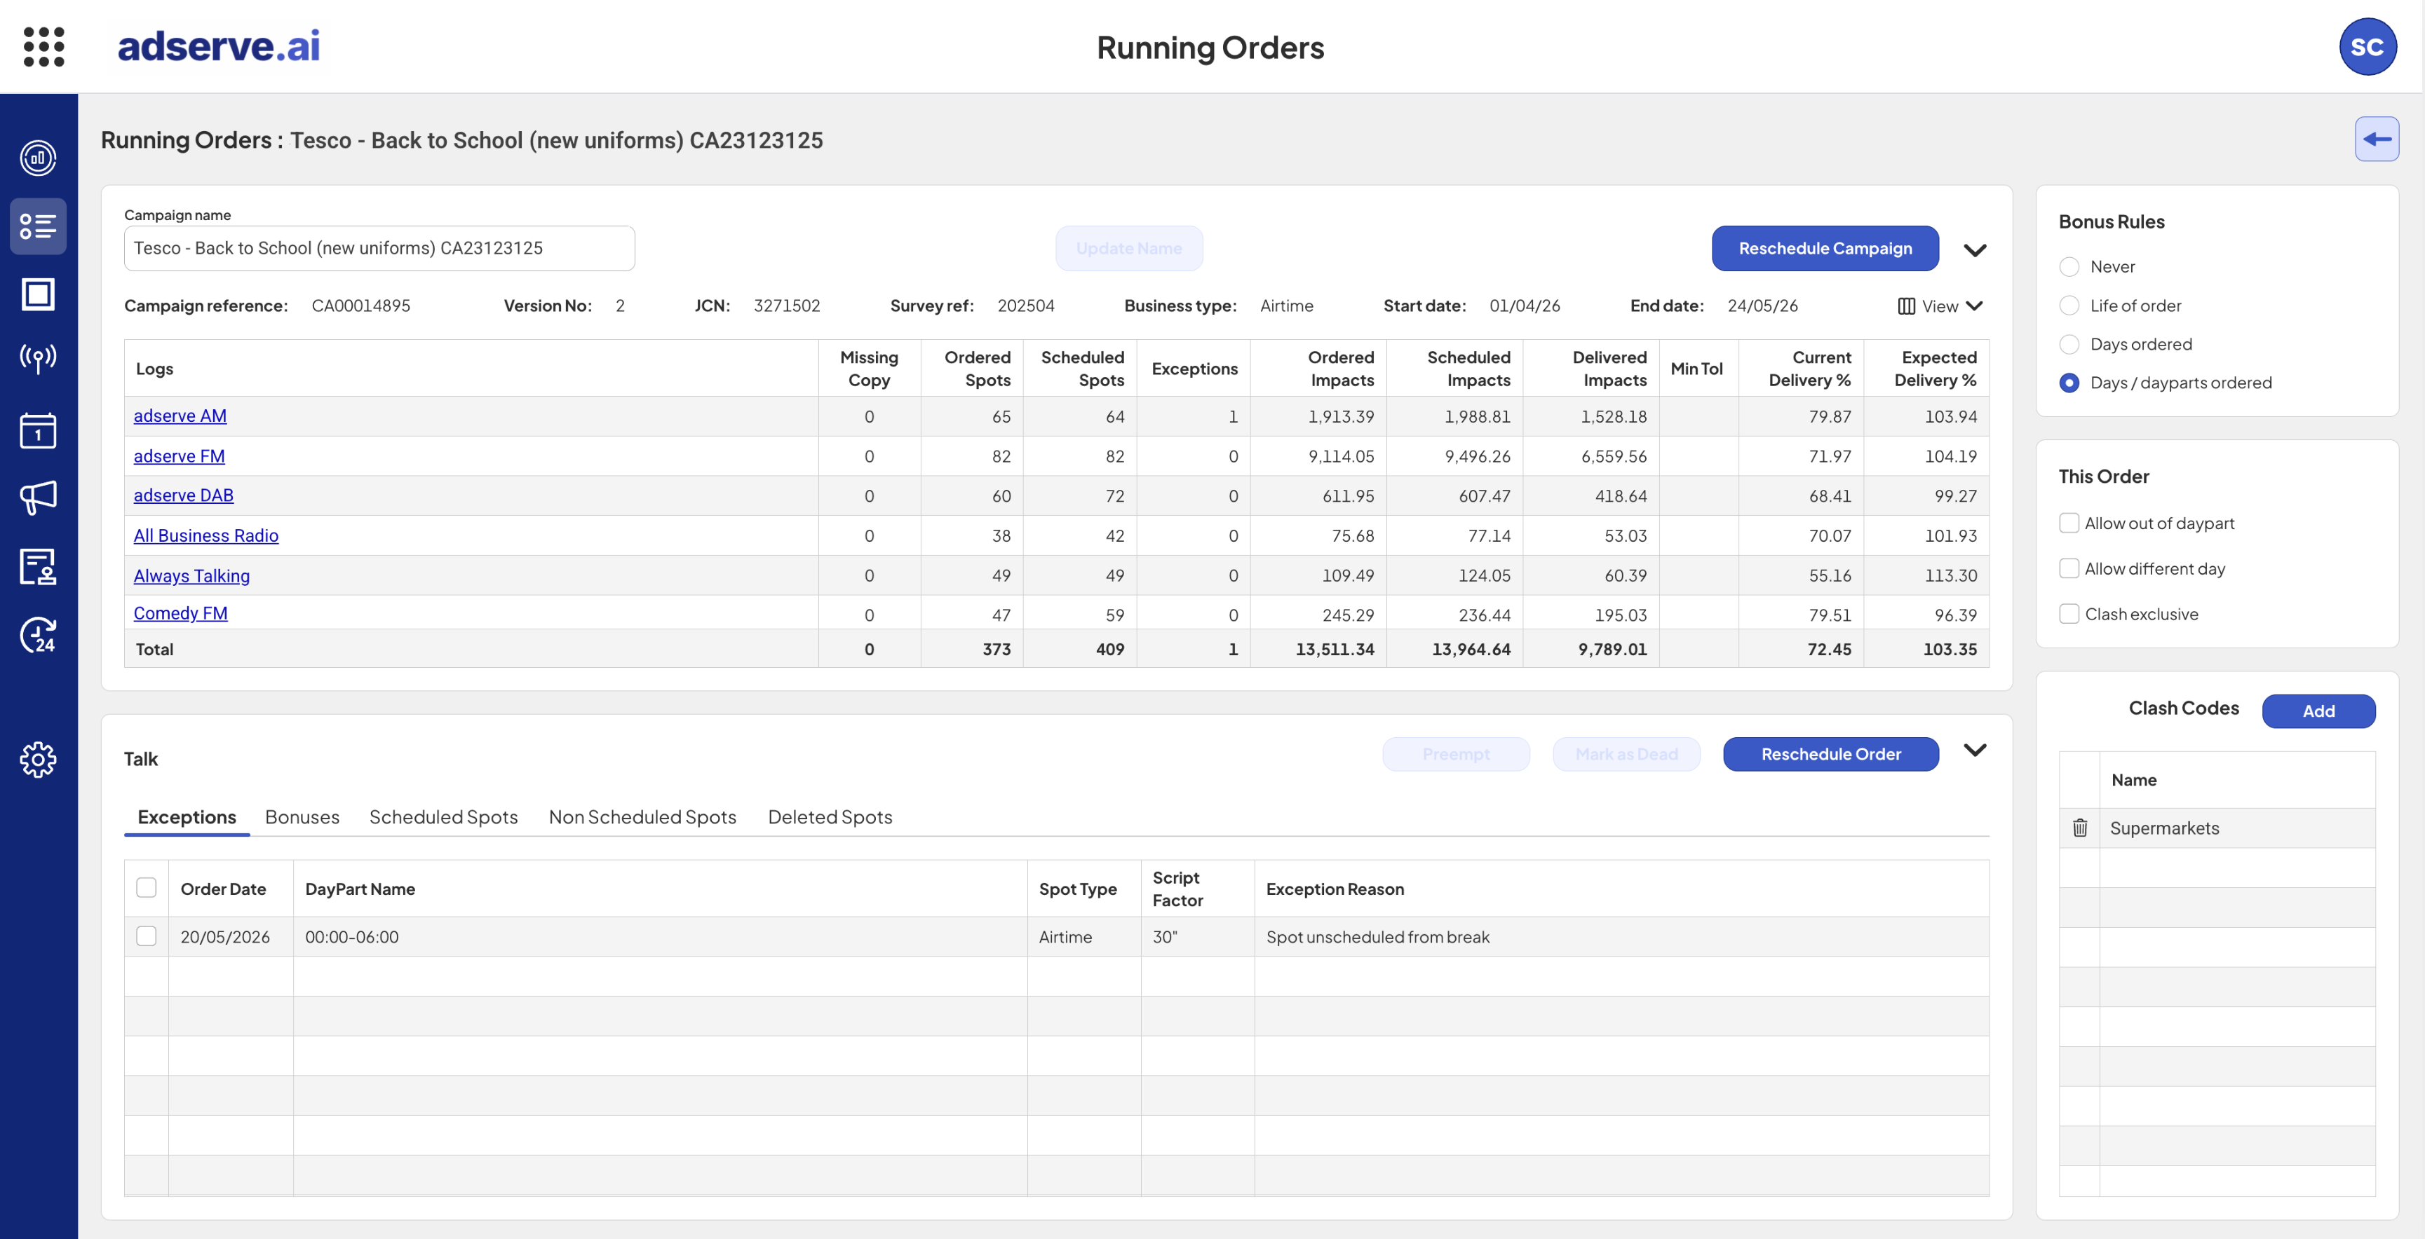Expand the chevron beside Reschedule Order
Image resolution: width=2425 pixels, height=1239 pixels.
tap(1975, 750)
